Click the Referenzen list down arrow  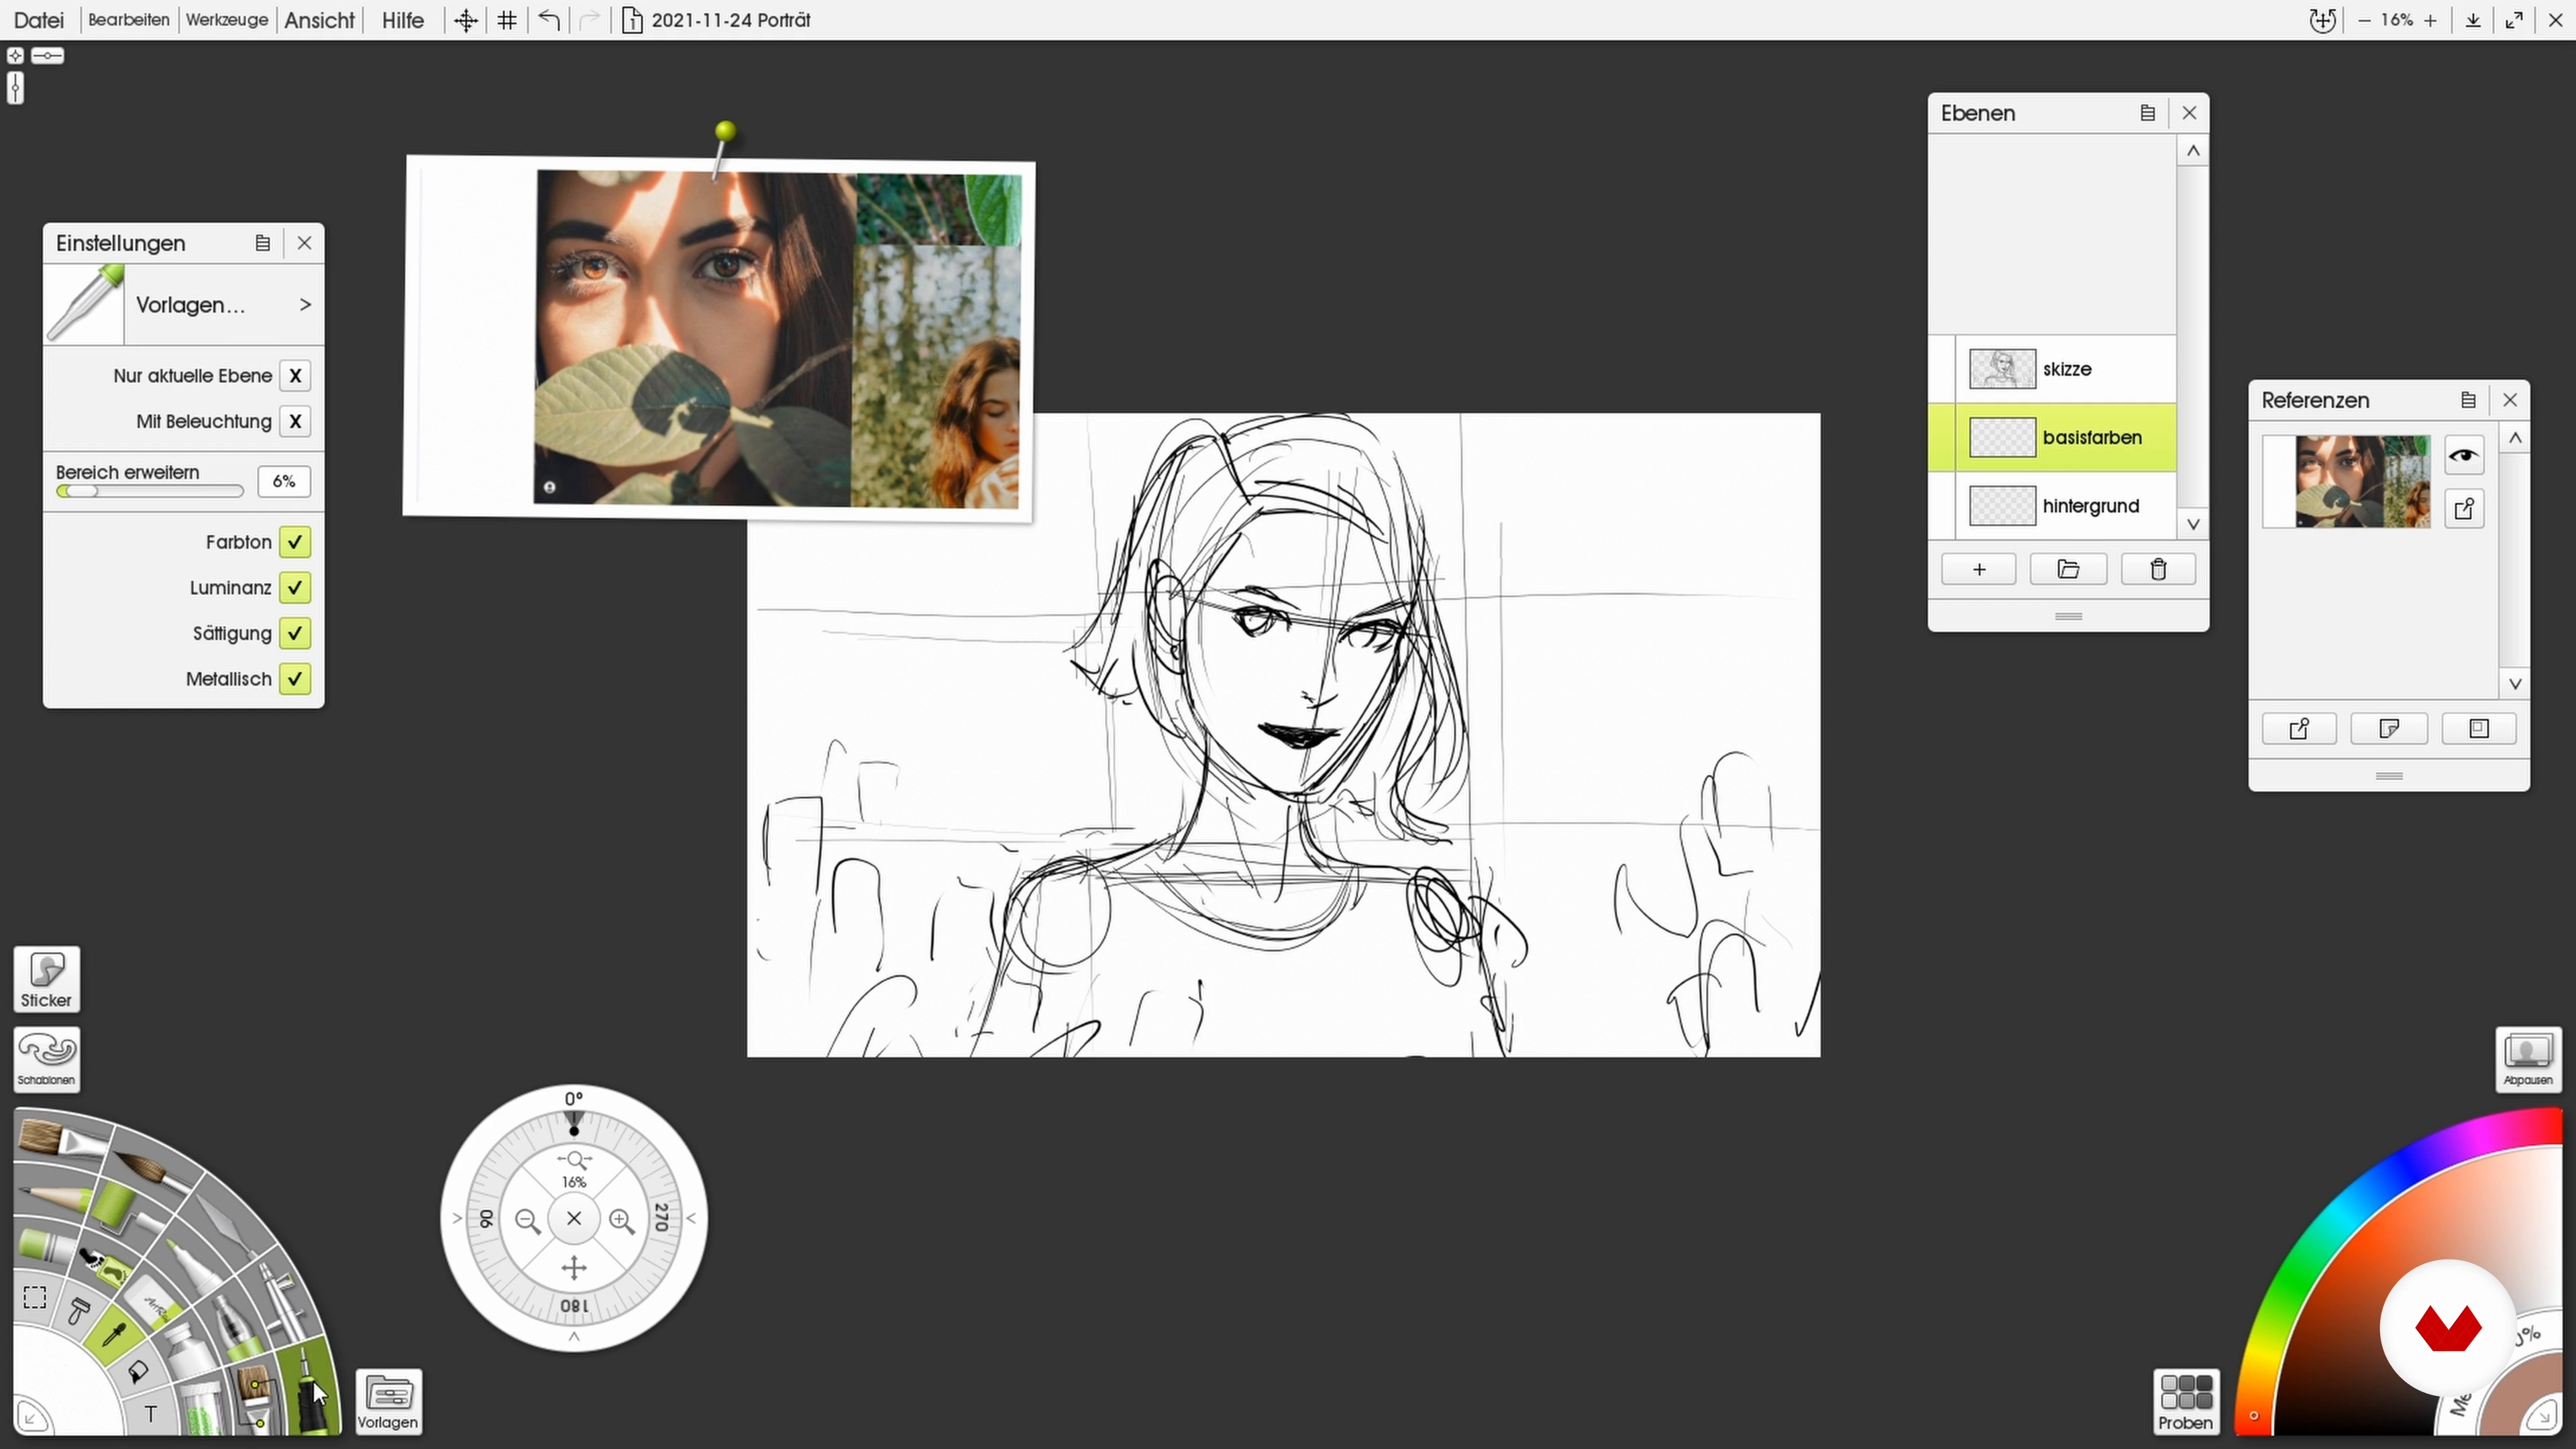[2515, 684]
